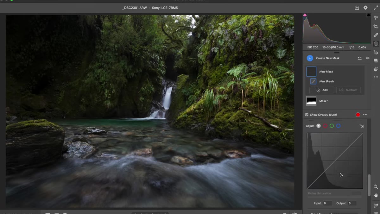Change the red overlay color swatch

[358, 115]
